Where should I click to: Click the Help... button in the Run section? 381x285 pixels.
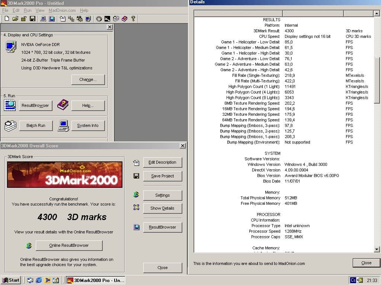[88, 106]
